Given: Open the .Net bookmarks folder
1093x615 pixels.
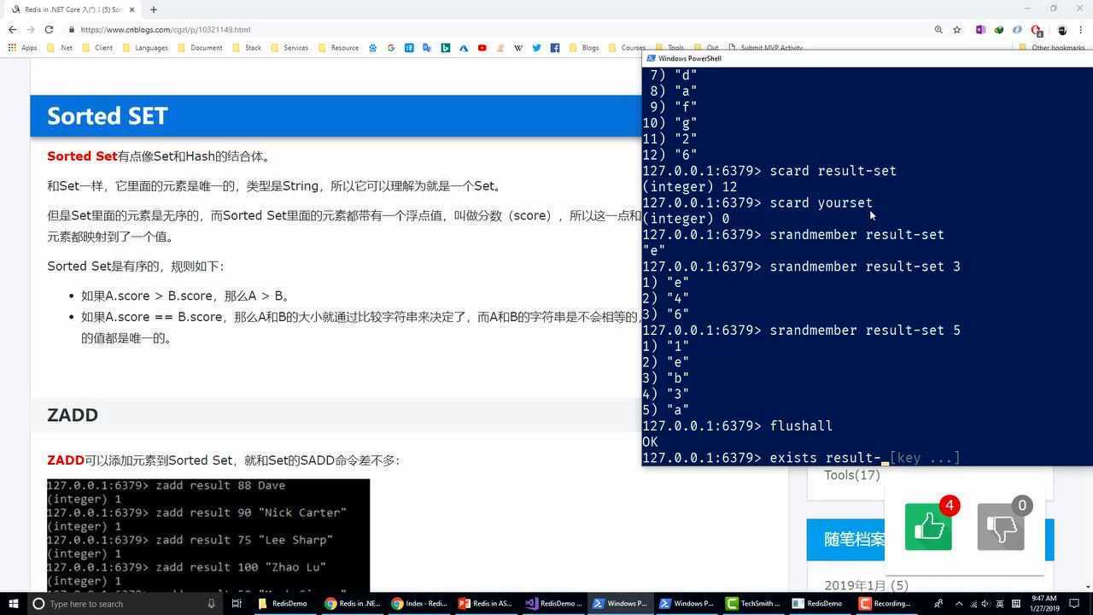Looking at the screenshot, I should point(60,48).
